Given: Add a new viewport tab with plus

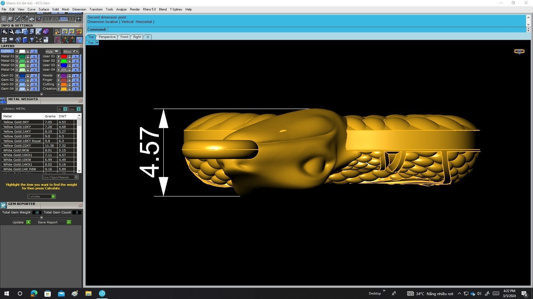Looking at the screenshot, I should tap(148, 37).
